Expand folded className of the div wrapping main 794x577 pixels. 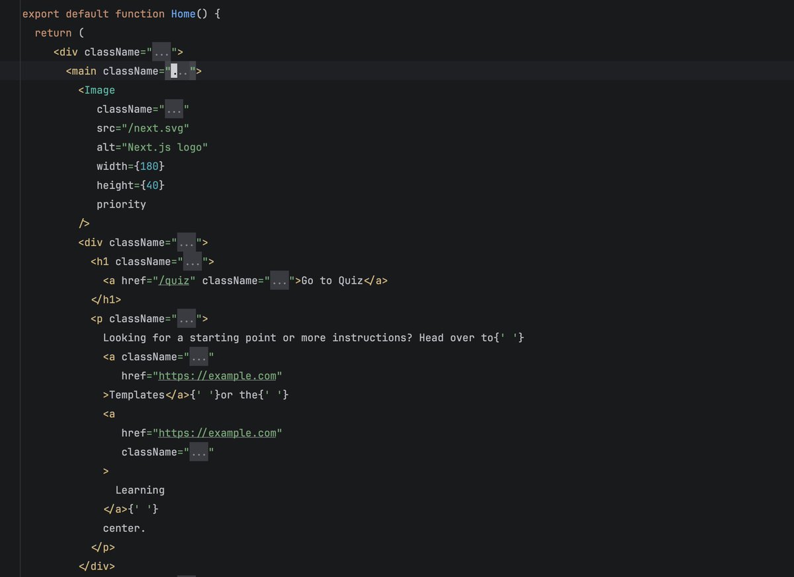pos(162,52)
